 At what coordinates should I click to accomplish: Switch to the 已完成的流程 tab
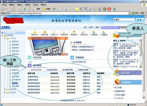(52, 70)
